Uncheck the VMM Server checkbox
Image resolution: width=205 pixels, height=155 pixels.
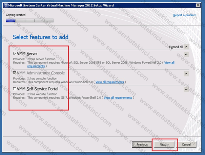coord(15,53)
